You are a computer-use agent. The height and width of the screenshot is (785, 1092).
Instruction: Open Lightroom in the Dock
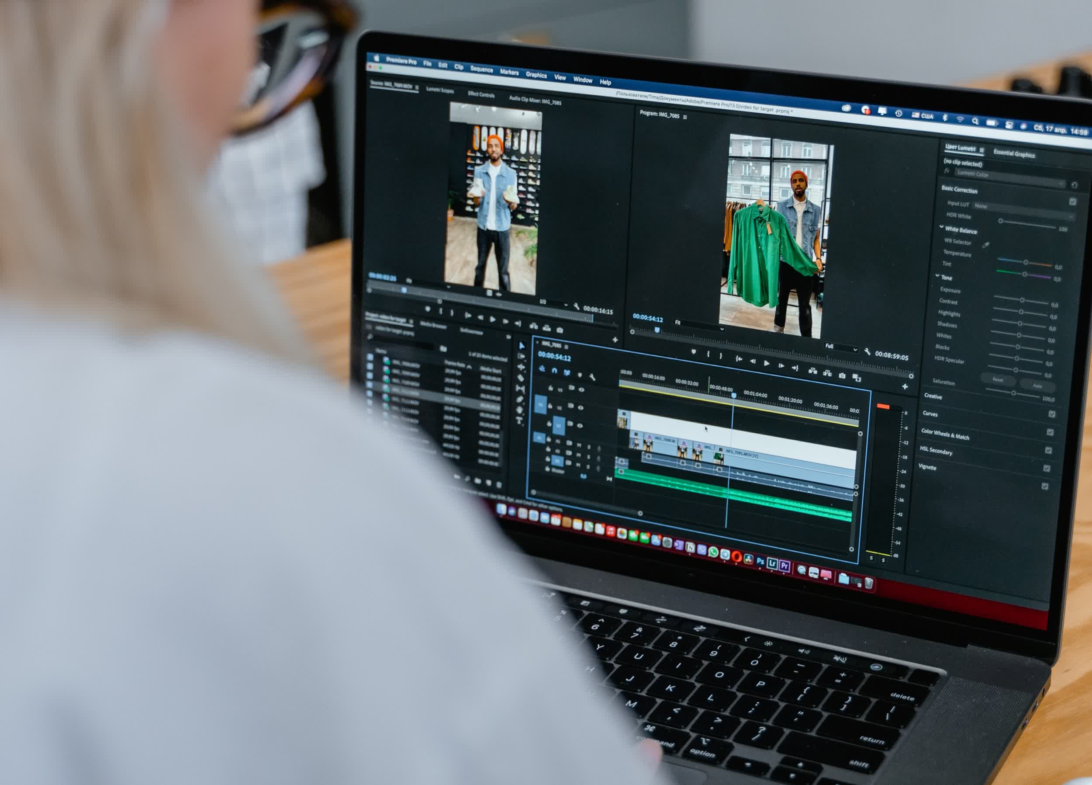772,563
